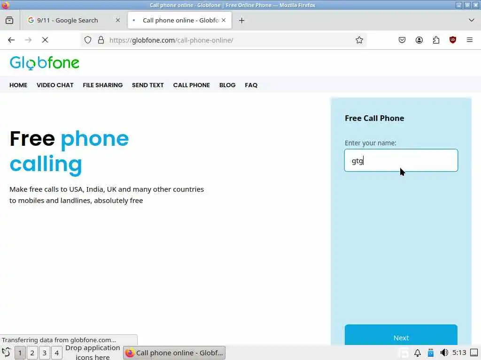Show site security padlock info
Viewport: 481px width, 360px height.
(x=101, y=40)
